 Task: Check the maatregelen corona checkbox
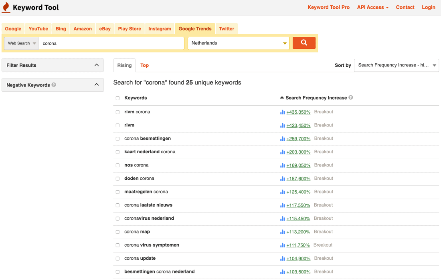pyautogui.click(x=117, y=192)
